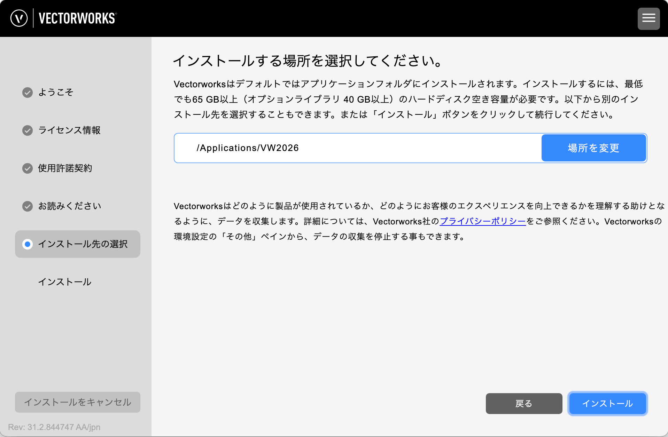Click the VECTORWORKS wordmark in the header
The image size is (668, 437).
point(77,18)
